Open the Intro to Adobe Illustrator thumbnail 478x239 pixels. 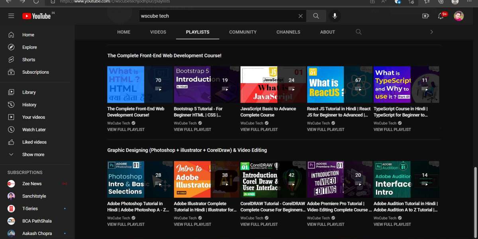[207, 179]
